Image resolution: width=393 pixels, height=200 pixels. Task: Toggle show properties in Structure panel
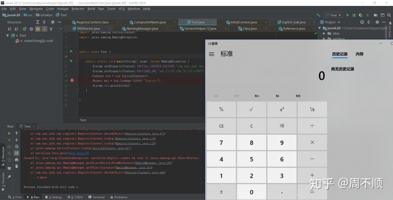[x=31, y=29]
